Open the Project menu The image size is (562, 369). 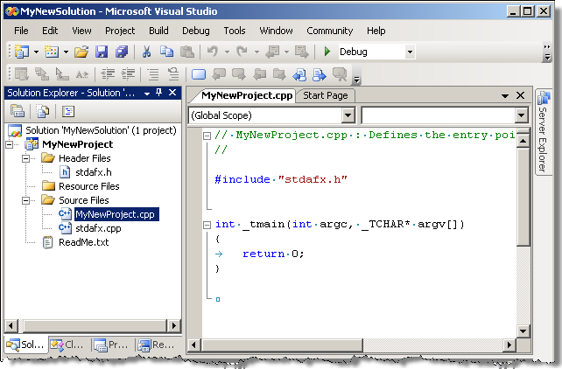point(120,31)
